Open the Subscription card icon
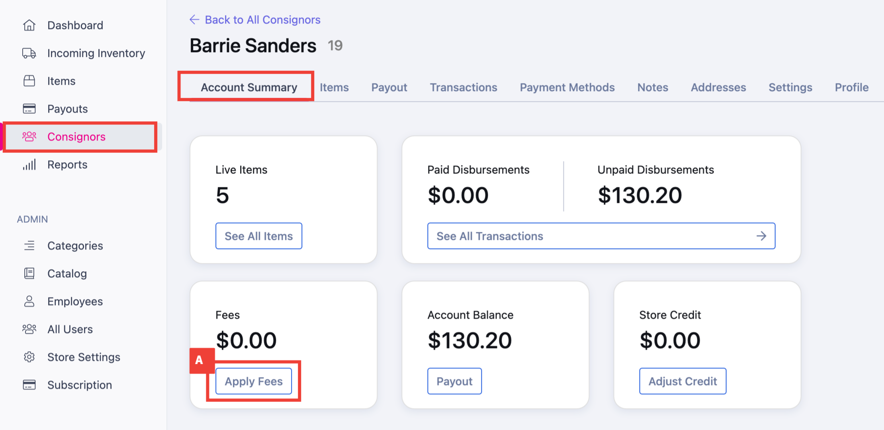Screen dimensions: 884x430 pos(29,385)
